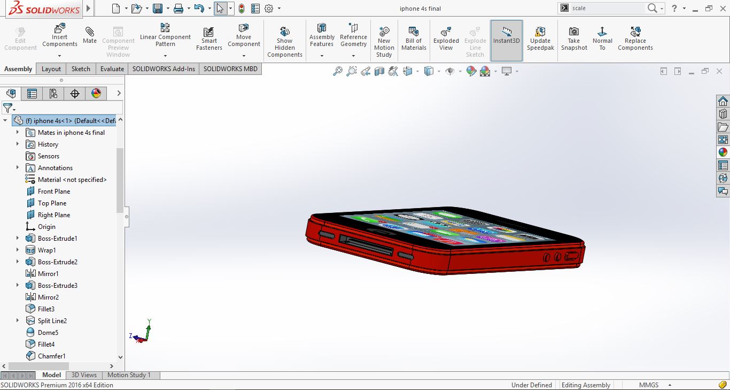Viewport: 730px width, 390px height.
Task: Click the Rebuild traffic light icon
Action: point(242,9)
